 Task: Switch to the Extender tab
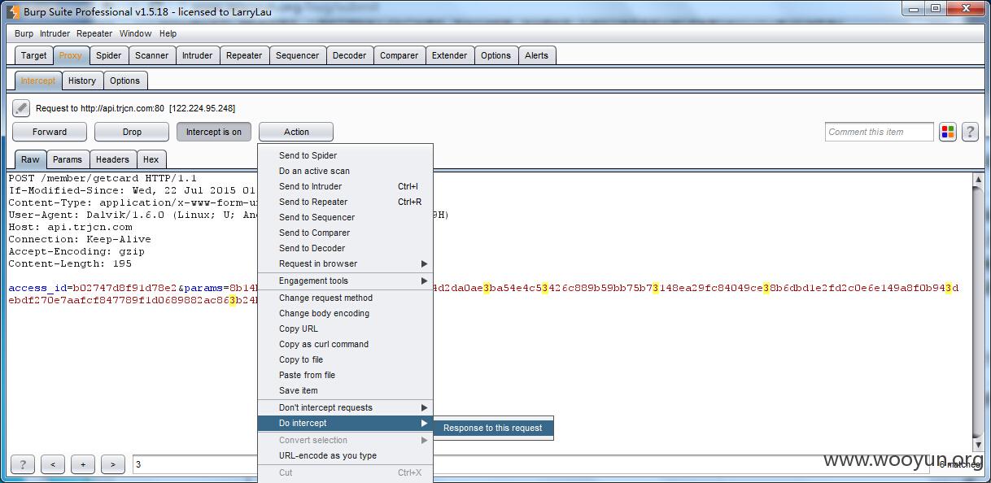point(450,55)
